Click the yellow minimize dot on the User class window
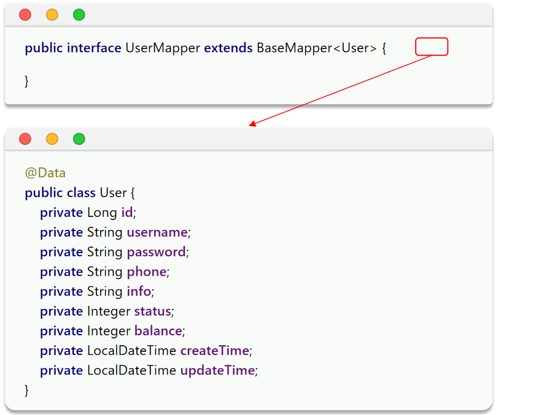533x415 pixels. click(52, 139)
